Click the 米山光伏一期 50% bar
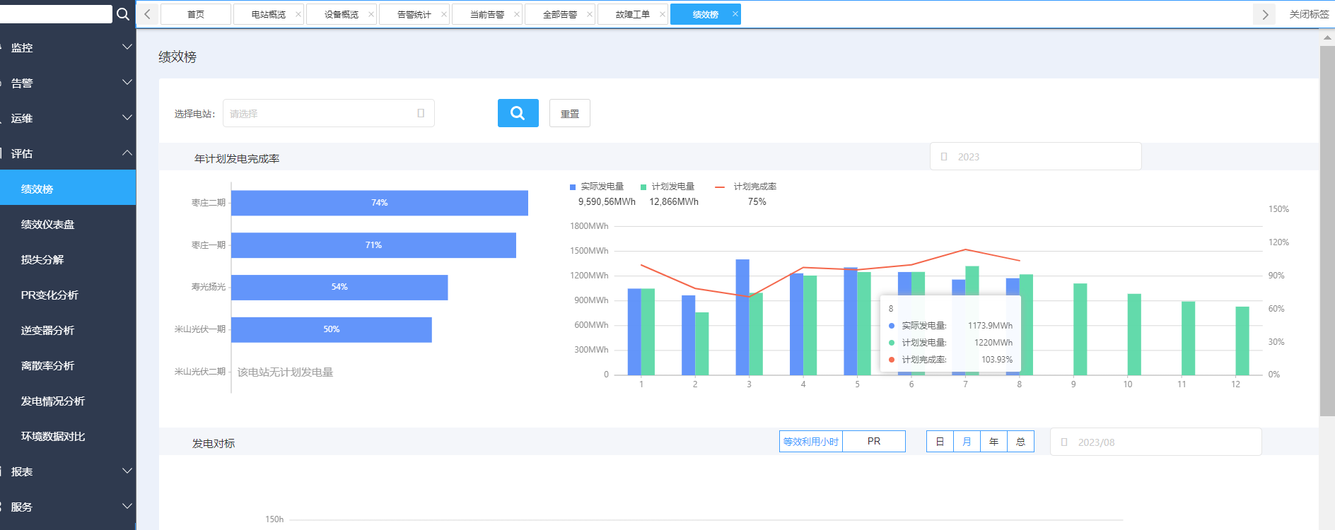Screen dimensions: 1335x530 pos(332,330)
